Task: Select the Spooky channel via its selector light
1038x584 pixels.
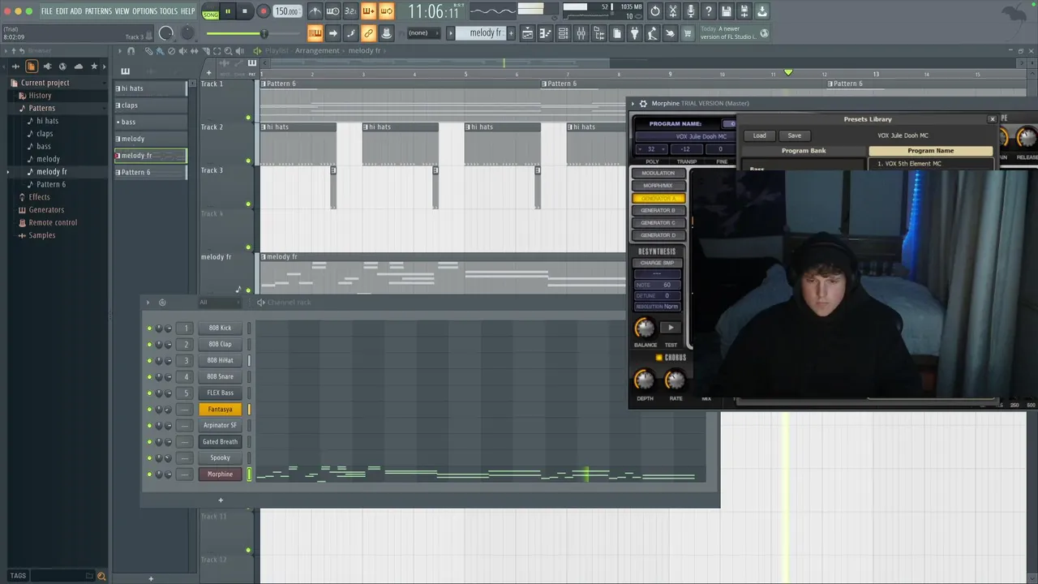Action: click(x=249, y=457)
